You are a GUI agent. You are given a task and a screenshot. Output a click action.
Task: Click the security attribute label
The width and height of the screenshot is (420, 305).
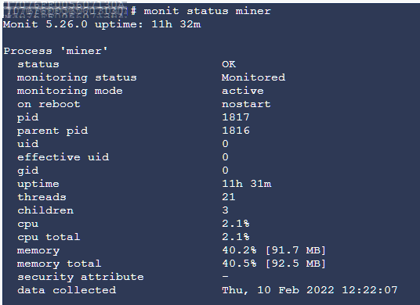(x=81, y=277)
